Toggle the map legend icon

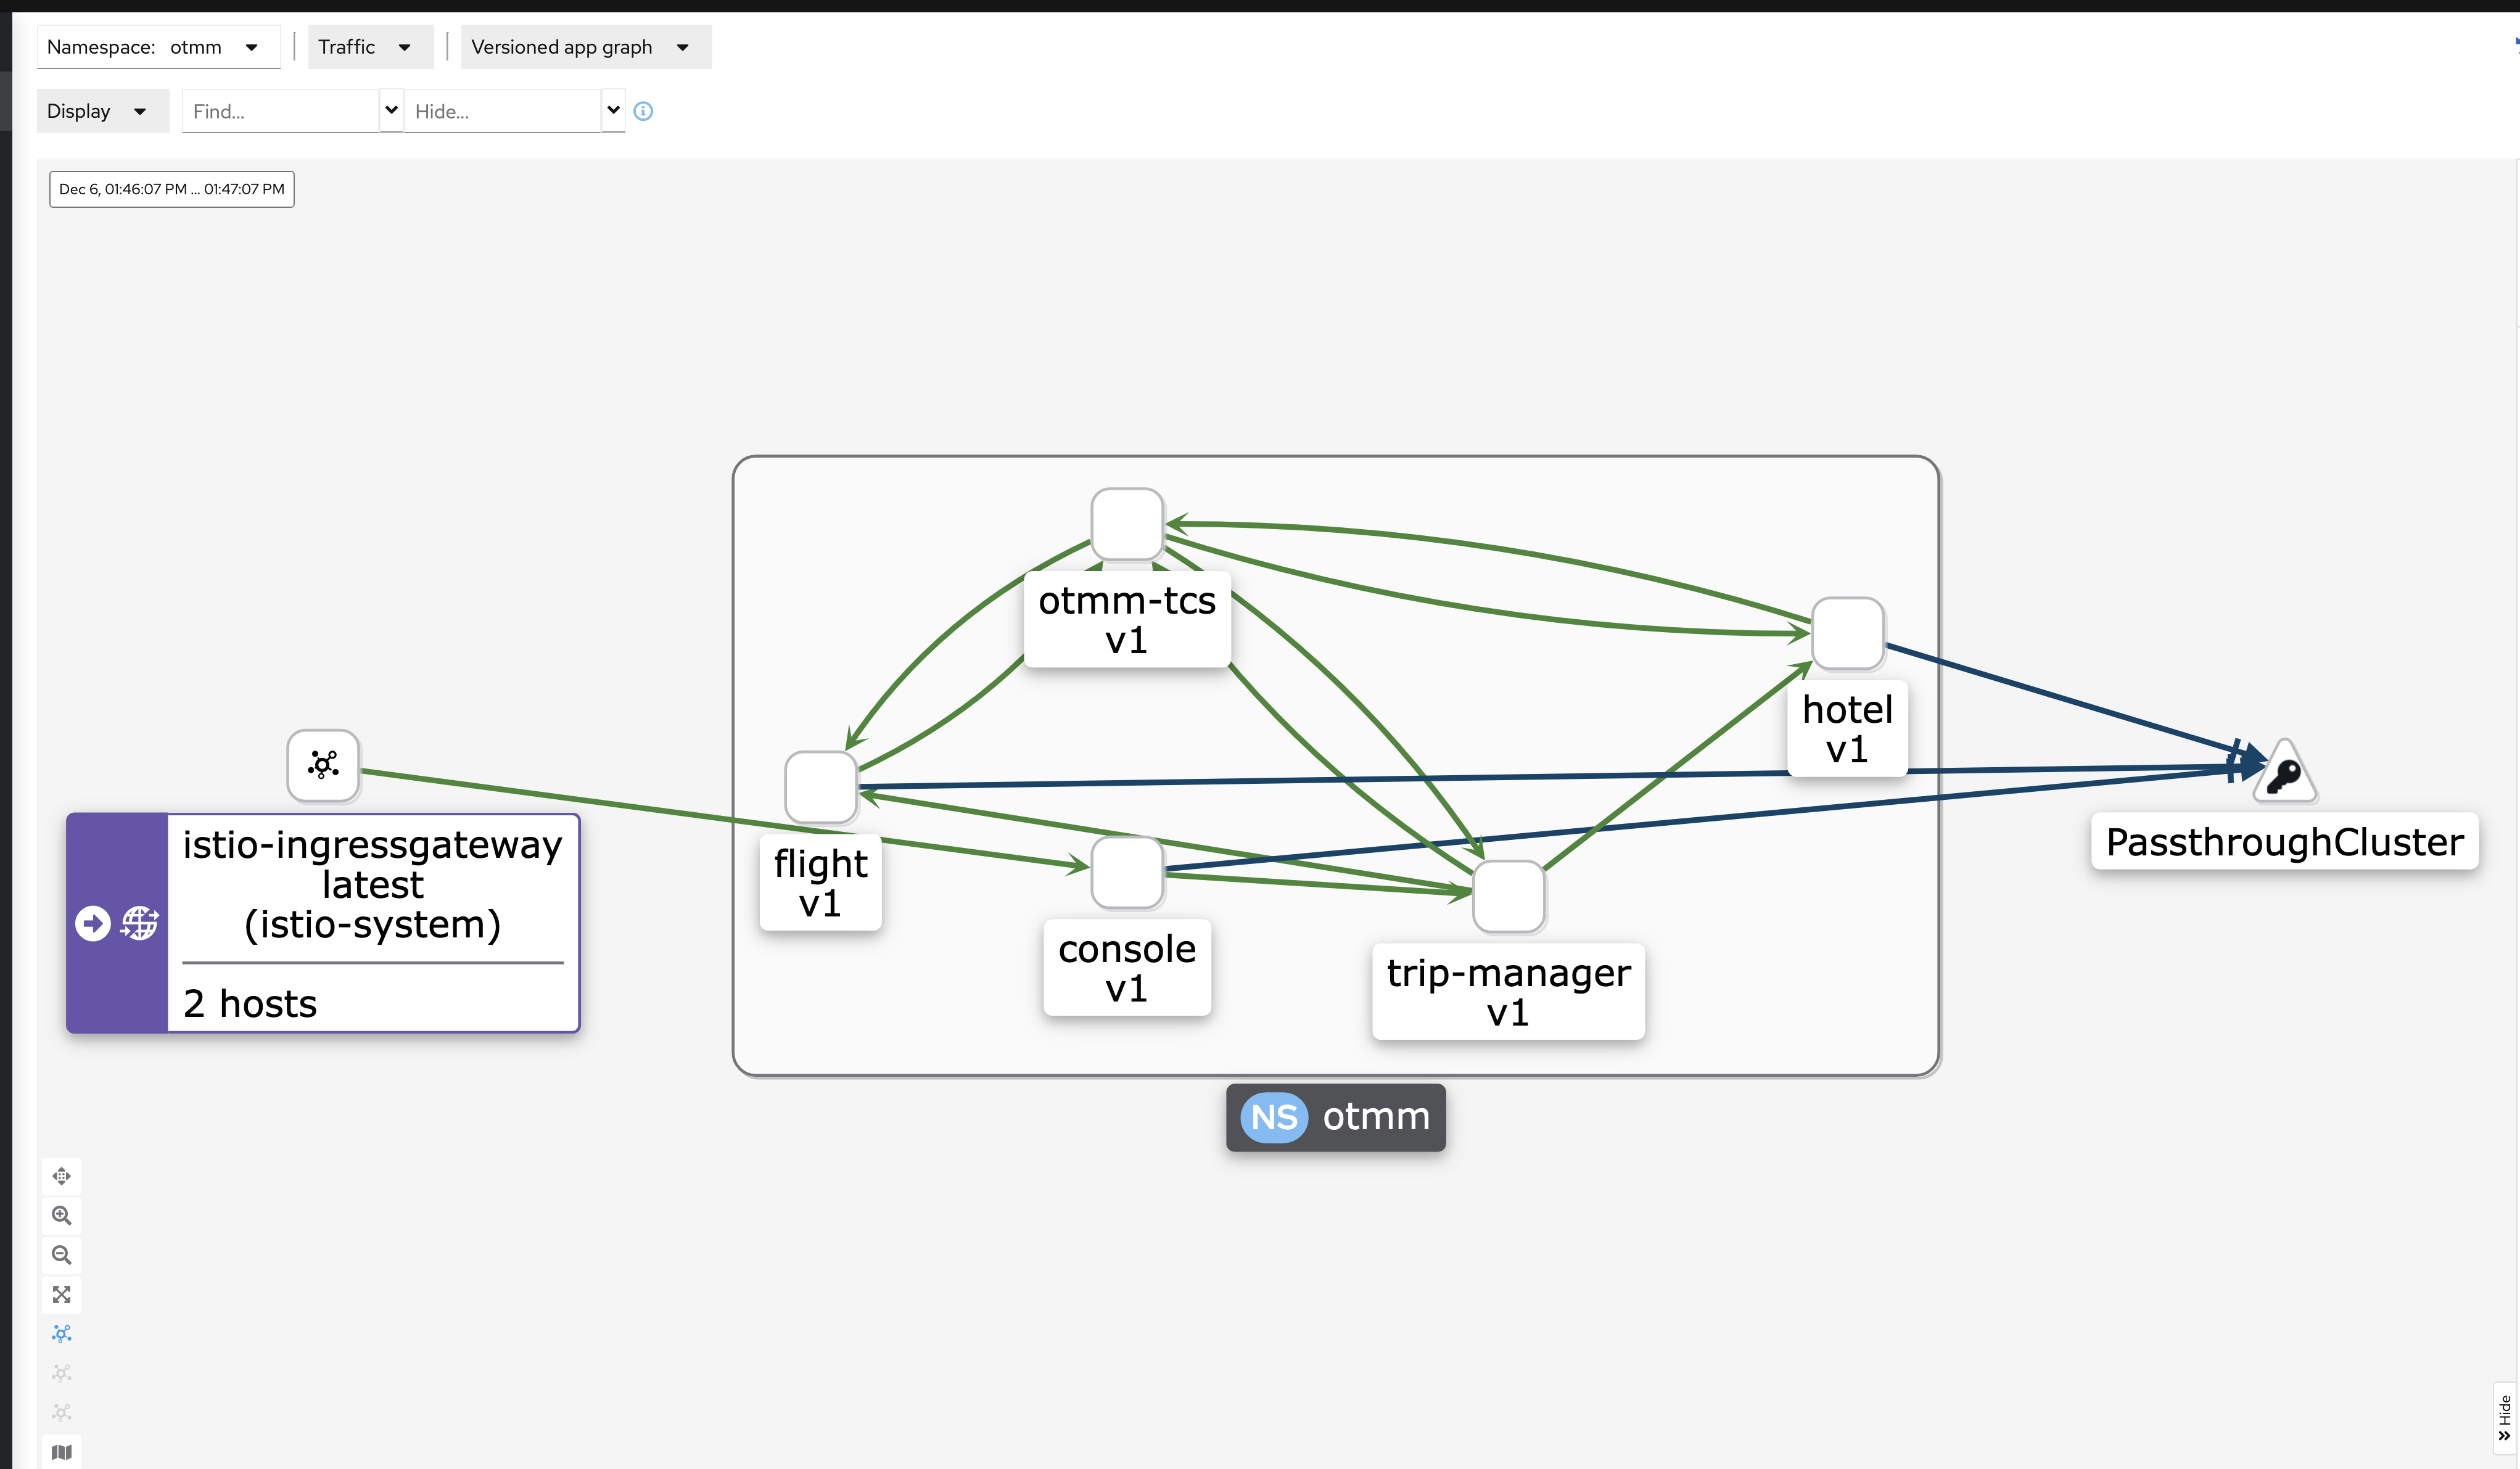pyautogui.click(x=61, y=1452)
